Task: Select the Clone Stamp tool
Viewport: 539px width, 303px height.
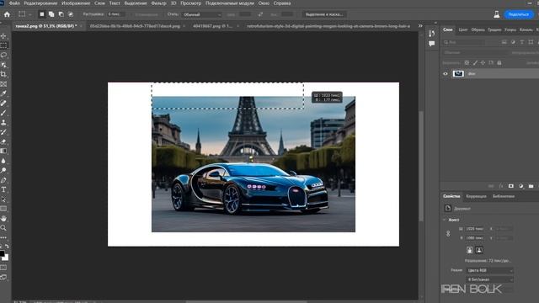Action: (x=3, y=122)
